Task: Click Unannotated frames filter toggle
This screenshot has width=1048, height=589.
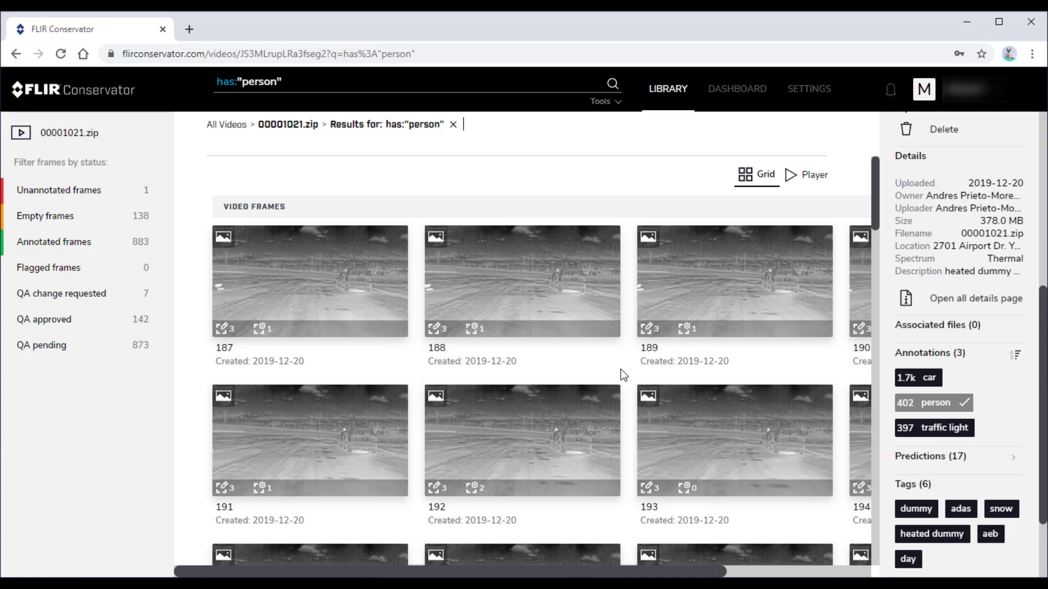Action: pyautogui.click(x=58, y=189)
